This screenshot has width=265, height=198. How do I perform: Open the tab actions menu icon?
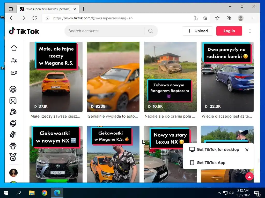point(11,9)
